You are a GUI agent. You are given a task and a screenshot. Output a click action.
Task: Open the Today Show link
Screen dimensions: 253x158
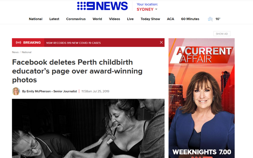point(150,19)
